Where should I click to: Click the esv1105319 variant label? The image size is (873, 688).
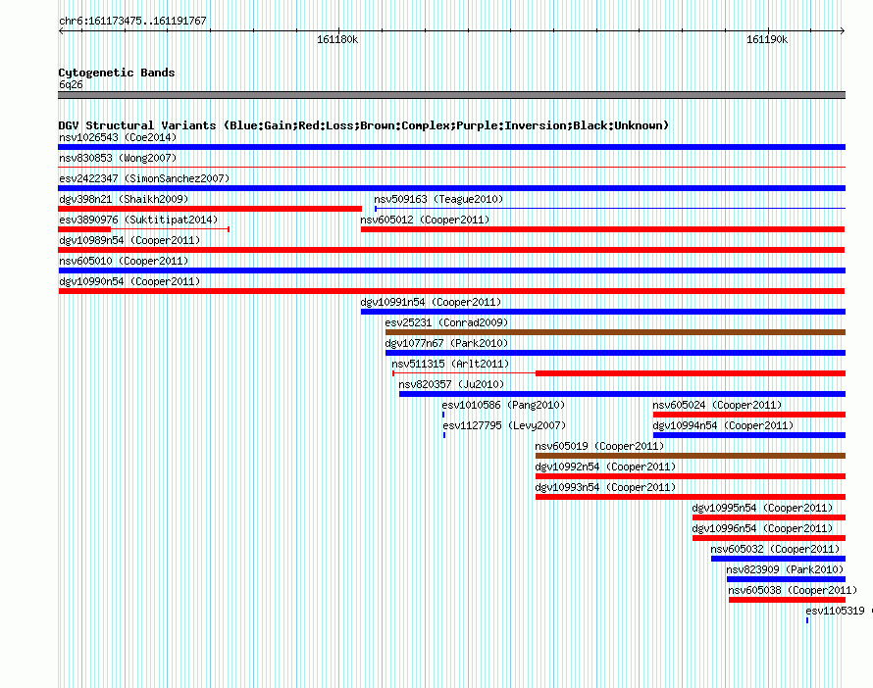[x=835, y=611]
